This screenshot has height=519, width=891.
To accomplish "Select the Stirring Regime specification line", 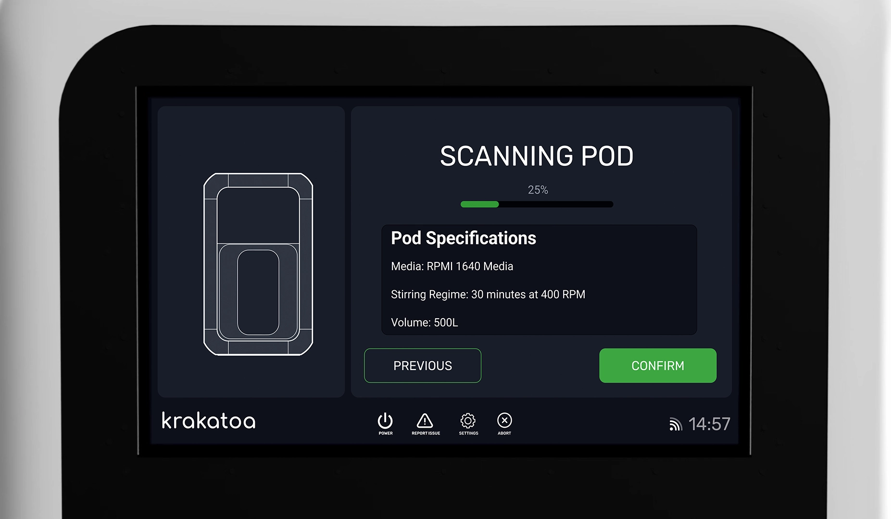I will (x=488, y=295).
